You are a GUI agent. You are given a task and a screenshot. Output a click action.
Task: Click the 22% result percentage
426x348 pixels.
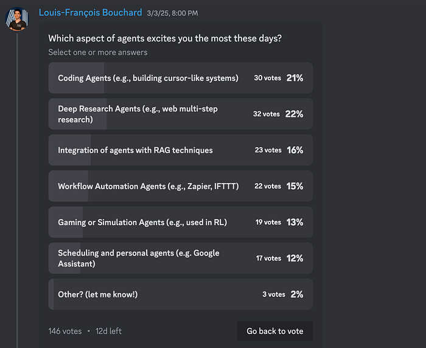[294, 114]
